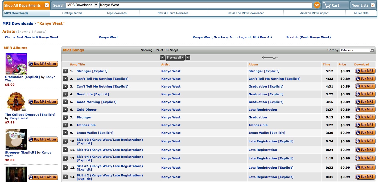Sort by Song Title column header
The width and height of the screenshot is (379, 182).
77,64
